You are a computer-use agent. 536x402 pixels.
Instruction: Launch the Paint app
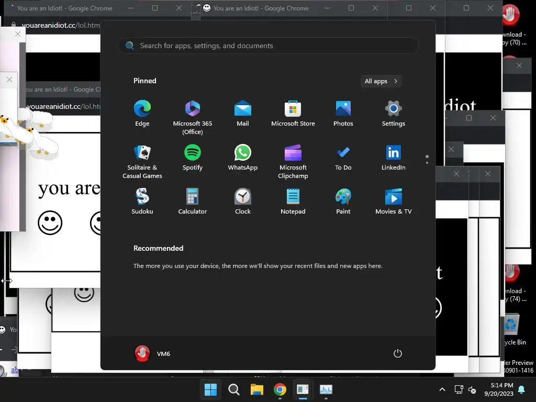tap(343, 202)
